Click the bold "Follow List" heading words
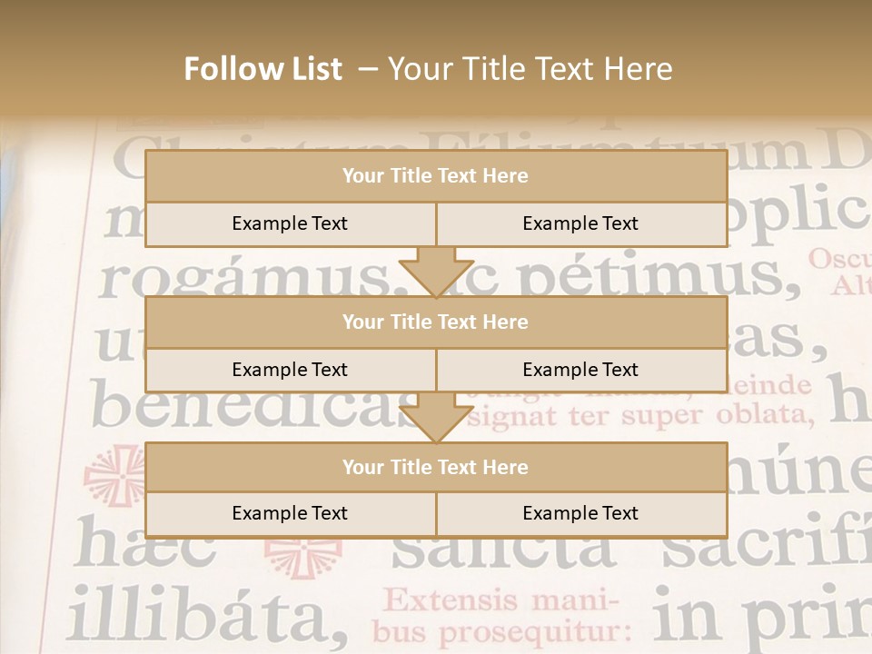Image resolution: width=872 pixels, height=654 pixels. pos(263,69)
